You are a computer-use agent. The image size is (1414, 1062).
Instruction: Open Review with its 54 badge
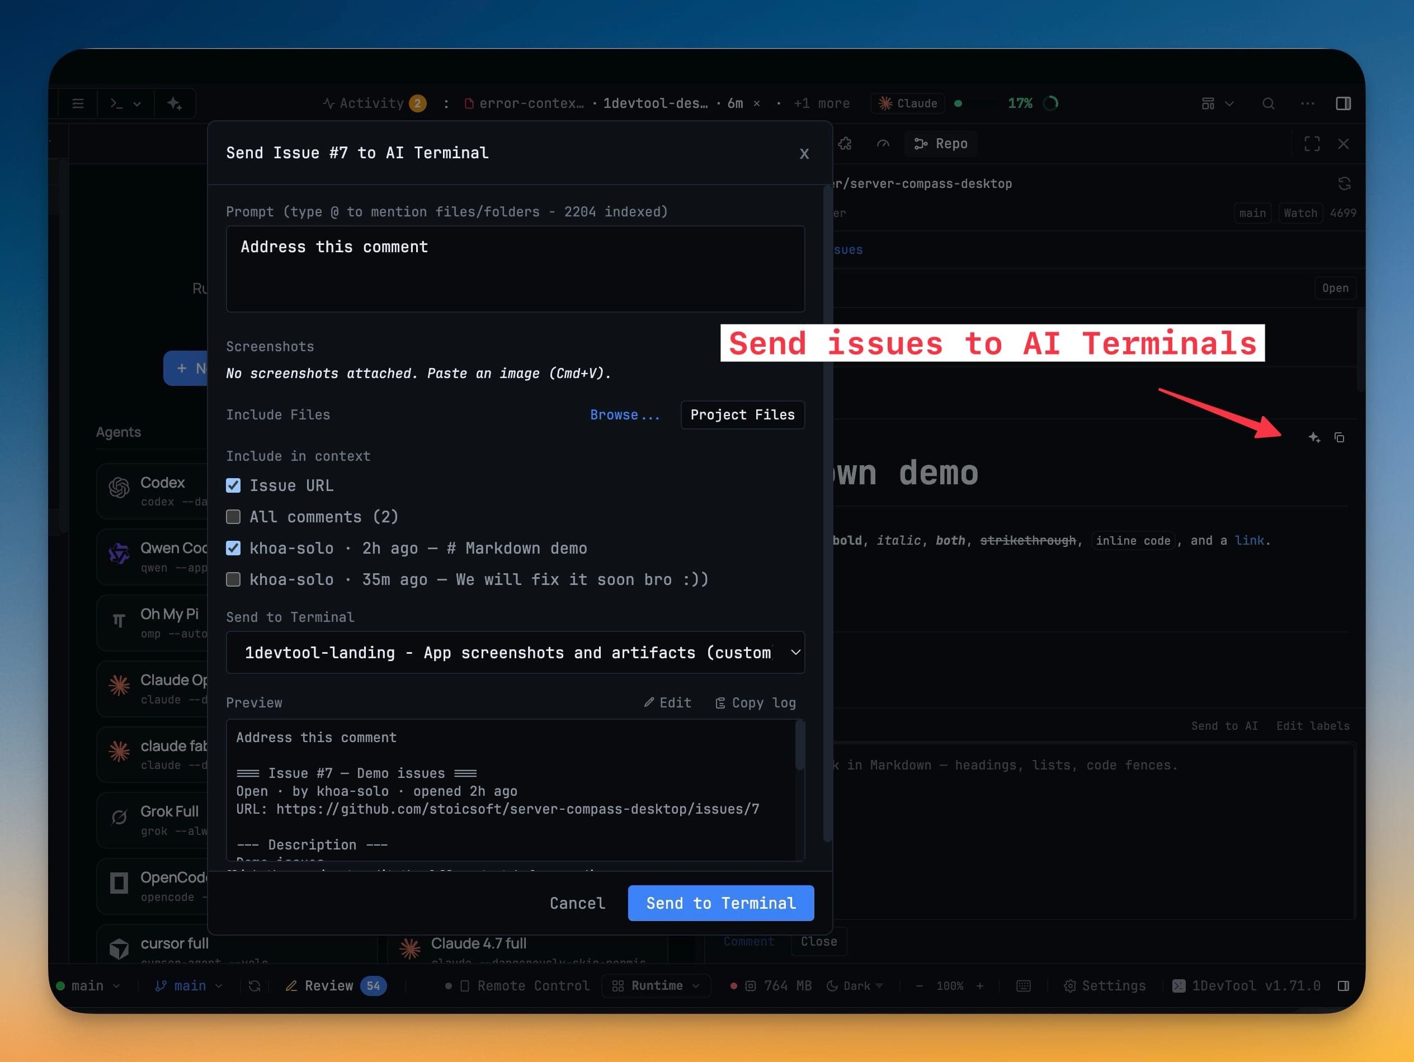[336, 986]
